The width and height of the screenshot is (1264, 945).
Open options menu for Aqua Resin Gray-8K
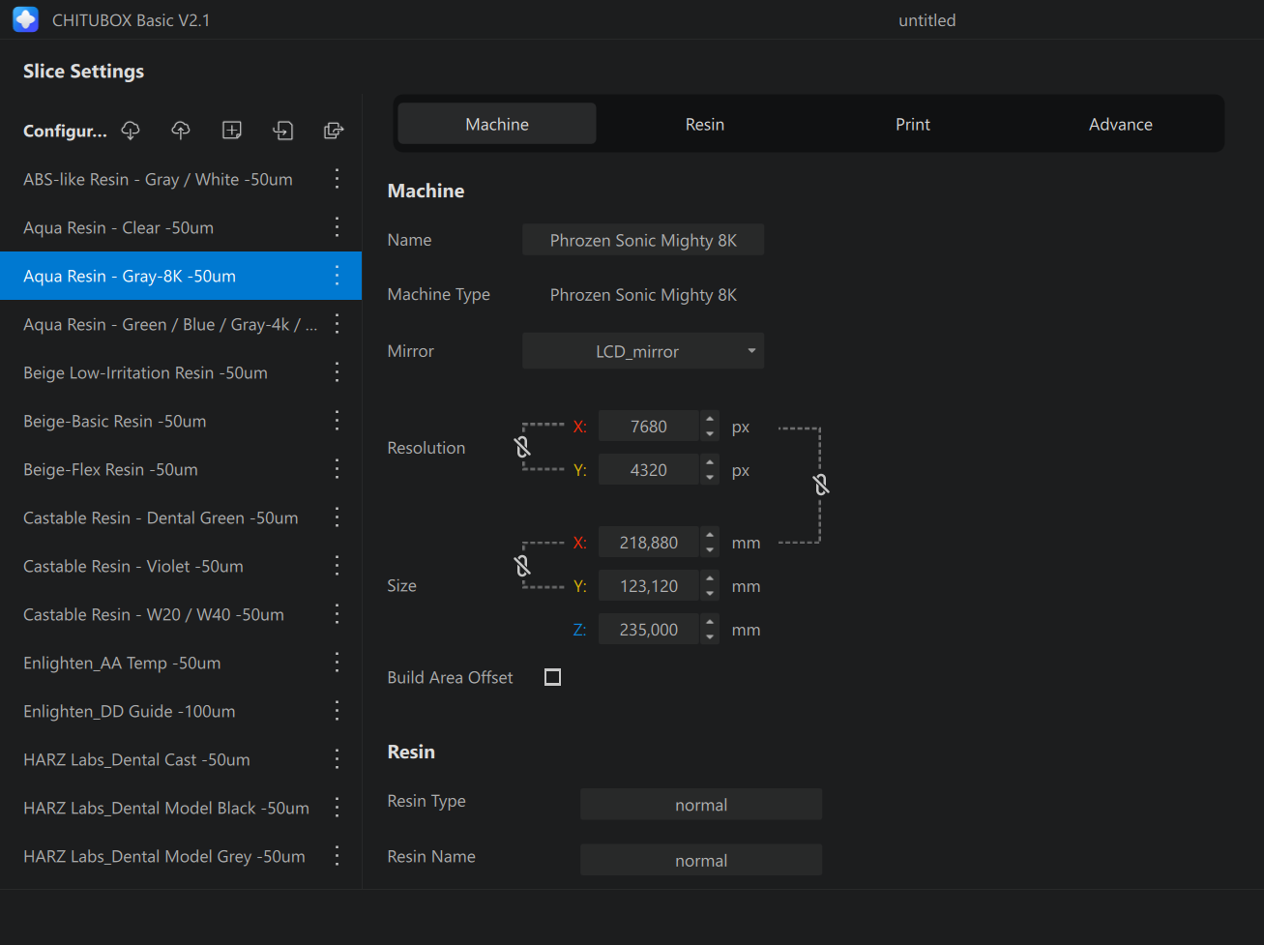(337, 276)
